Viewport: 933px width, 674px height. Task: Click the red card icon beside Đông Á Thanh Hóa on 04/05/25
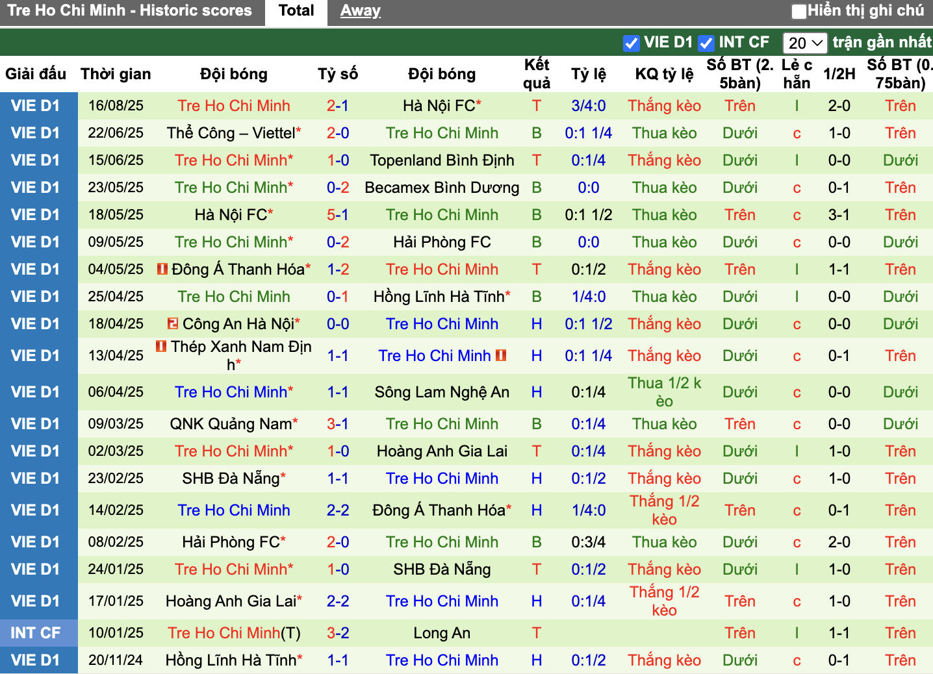pos(162,268)
